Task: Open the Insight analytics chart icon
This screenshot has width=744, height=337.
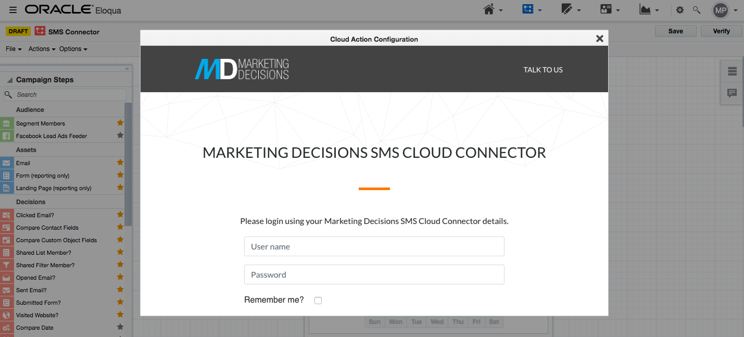Action: [x=645, y=10]
